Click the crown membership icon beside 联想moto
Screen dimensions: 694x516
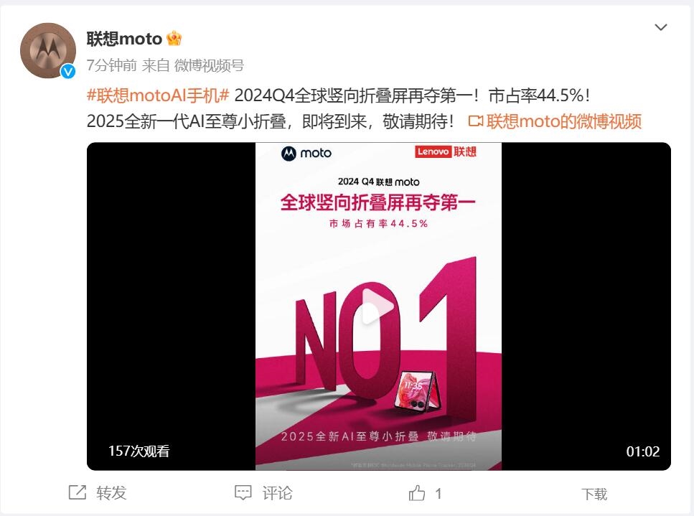point(174,39)
